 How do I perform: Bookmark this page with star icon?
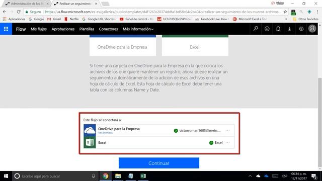click(x=285, y=12)
